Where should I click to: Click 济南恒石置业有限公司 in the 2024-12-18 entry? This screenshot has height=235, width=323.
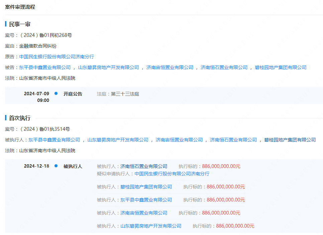pos(144,166)
